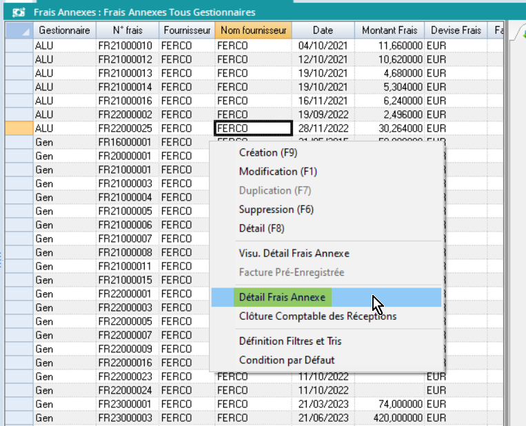Image resolution: width=526 pixels, height=426 pixels.
Task: Pick Suppression (F6) in the context menu
Action: (x=274, y=209)
